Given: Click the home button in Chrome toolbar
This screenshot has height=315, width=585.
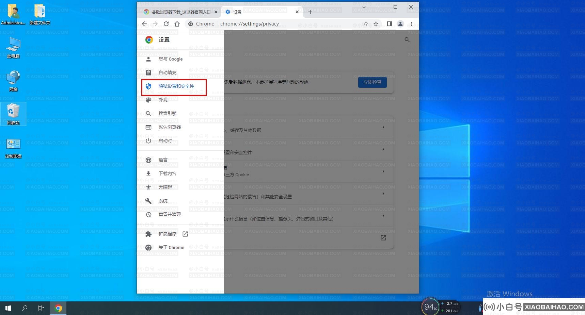Looking at the screenshot, I should tap(177, 24).
